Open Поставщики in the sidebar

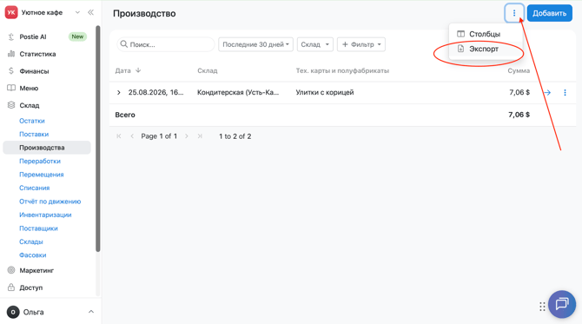click(x=38, y=228)
